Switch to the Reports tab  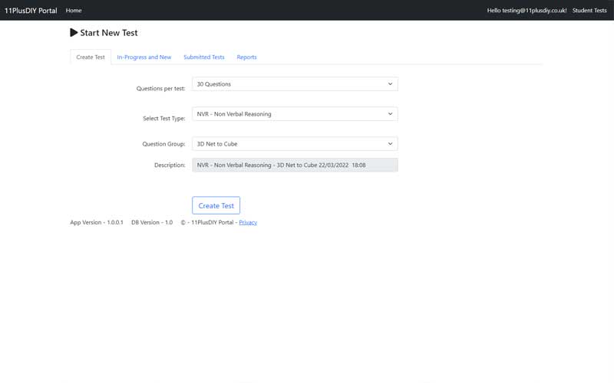(x=246, y=57)
